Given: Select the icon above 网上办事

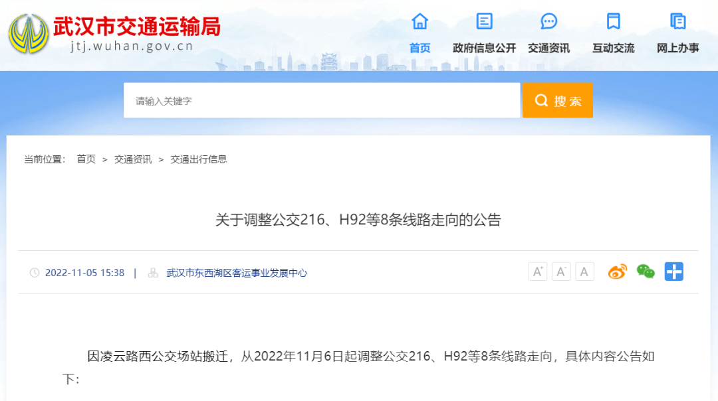Looking at the screenshot, I should [x=677, y=21].
